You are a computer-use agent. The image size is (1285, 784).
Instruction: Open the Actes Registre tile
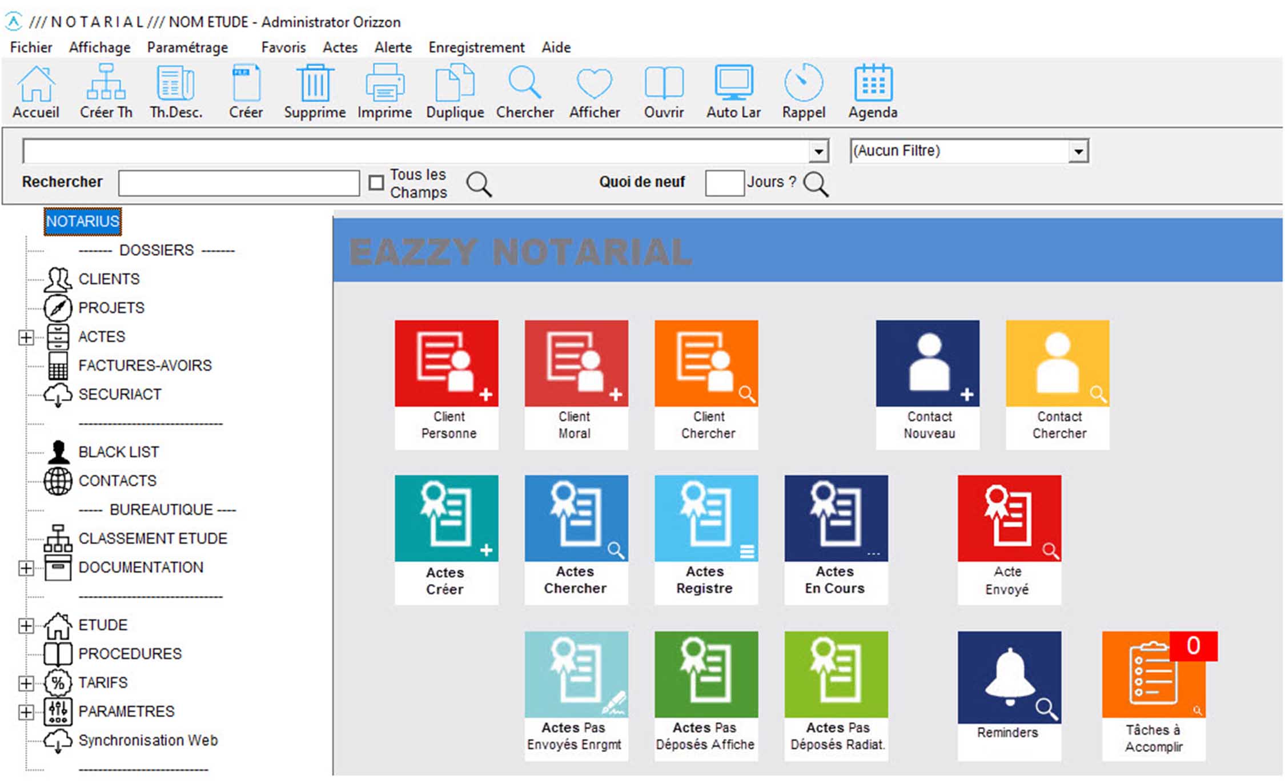point(706,540)
